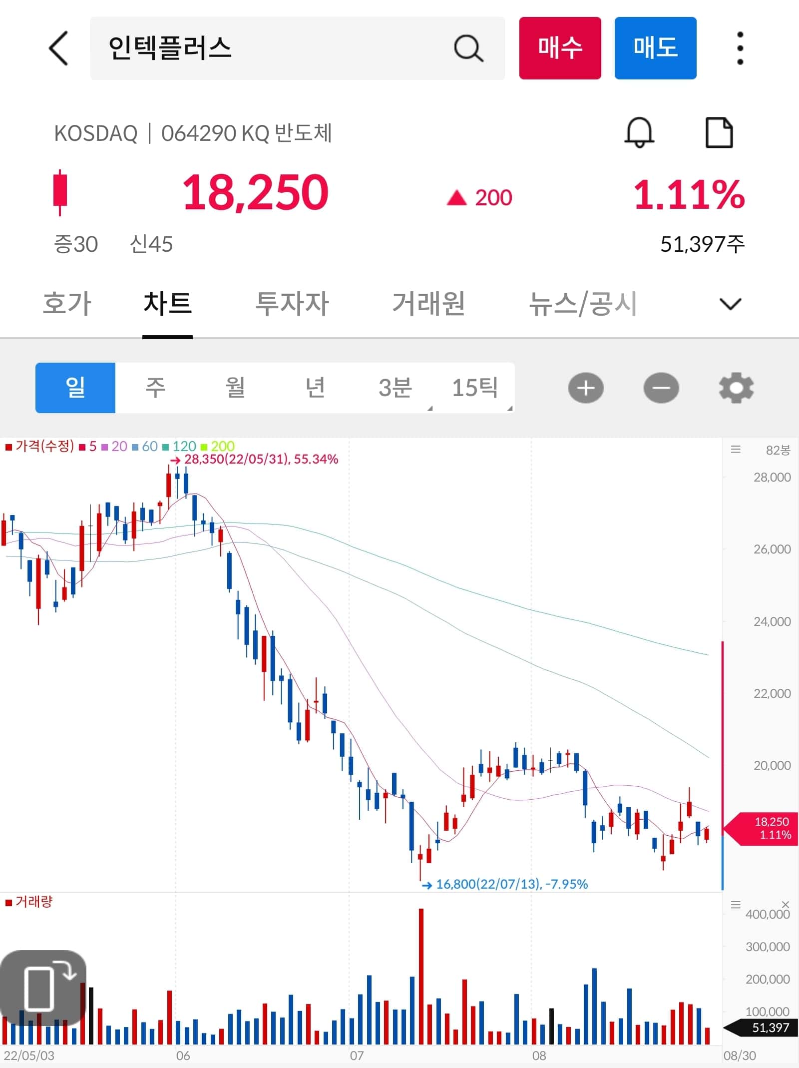
Task: Open the price alert bell icon
Action: (640, 132)
